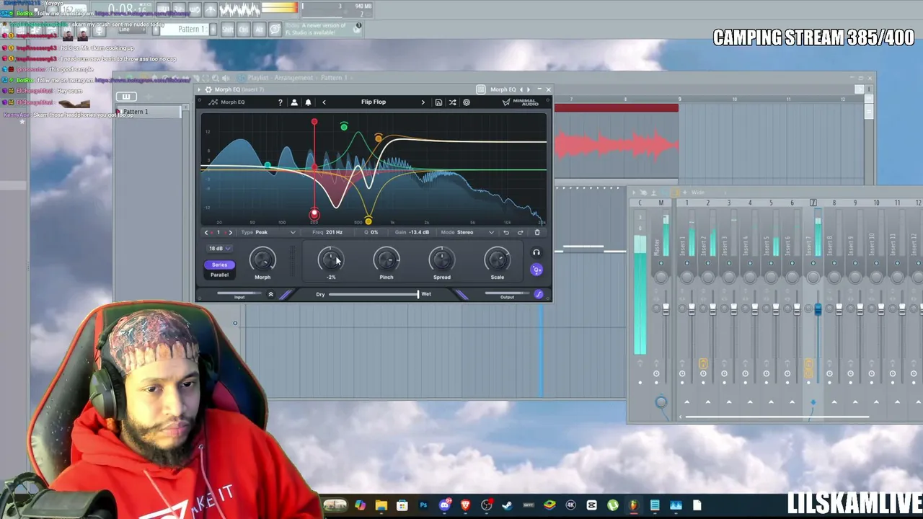Select the yellow EQ band node
Screen dimensions: 923x519
(368, 221)
